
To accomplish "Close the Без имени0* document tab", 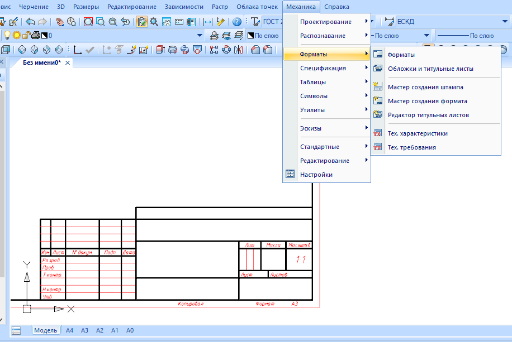I will pyautogui.click(x=68, y=62).
